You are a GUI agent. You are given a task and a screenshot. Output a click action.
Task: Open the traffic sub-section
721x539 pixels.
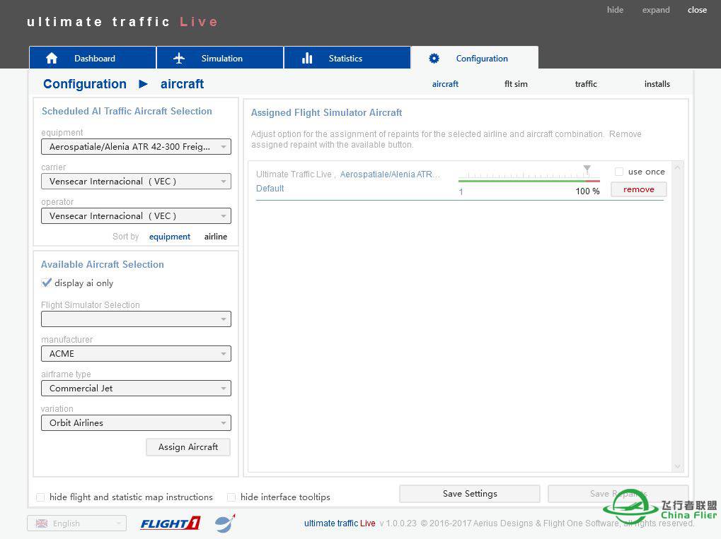(586, 84)
